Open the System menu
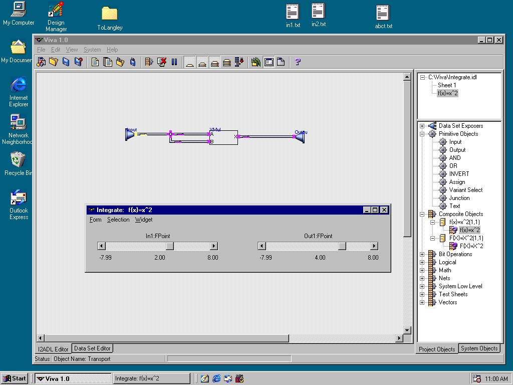513x385 pixels. (x=92, y=50)
